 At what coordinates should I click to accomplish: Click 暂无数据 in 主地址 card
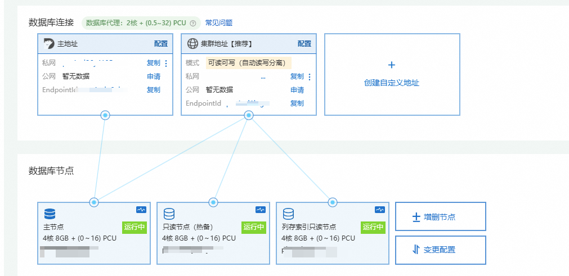coord(76,76)
